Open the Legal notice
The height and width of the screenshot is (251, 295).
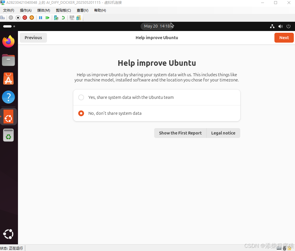223,133
